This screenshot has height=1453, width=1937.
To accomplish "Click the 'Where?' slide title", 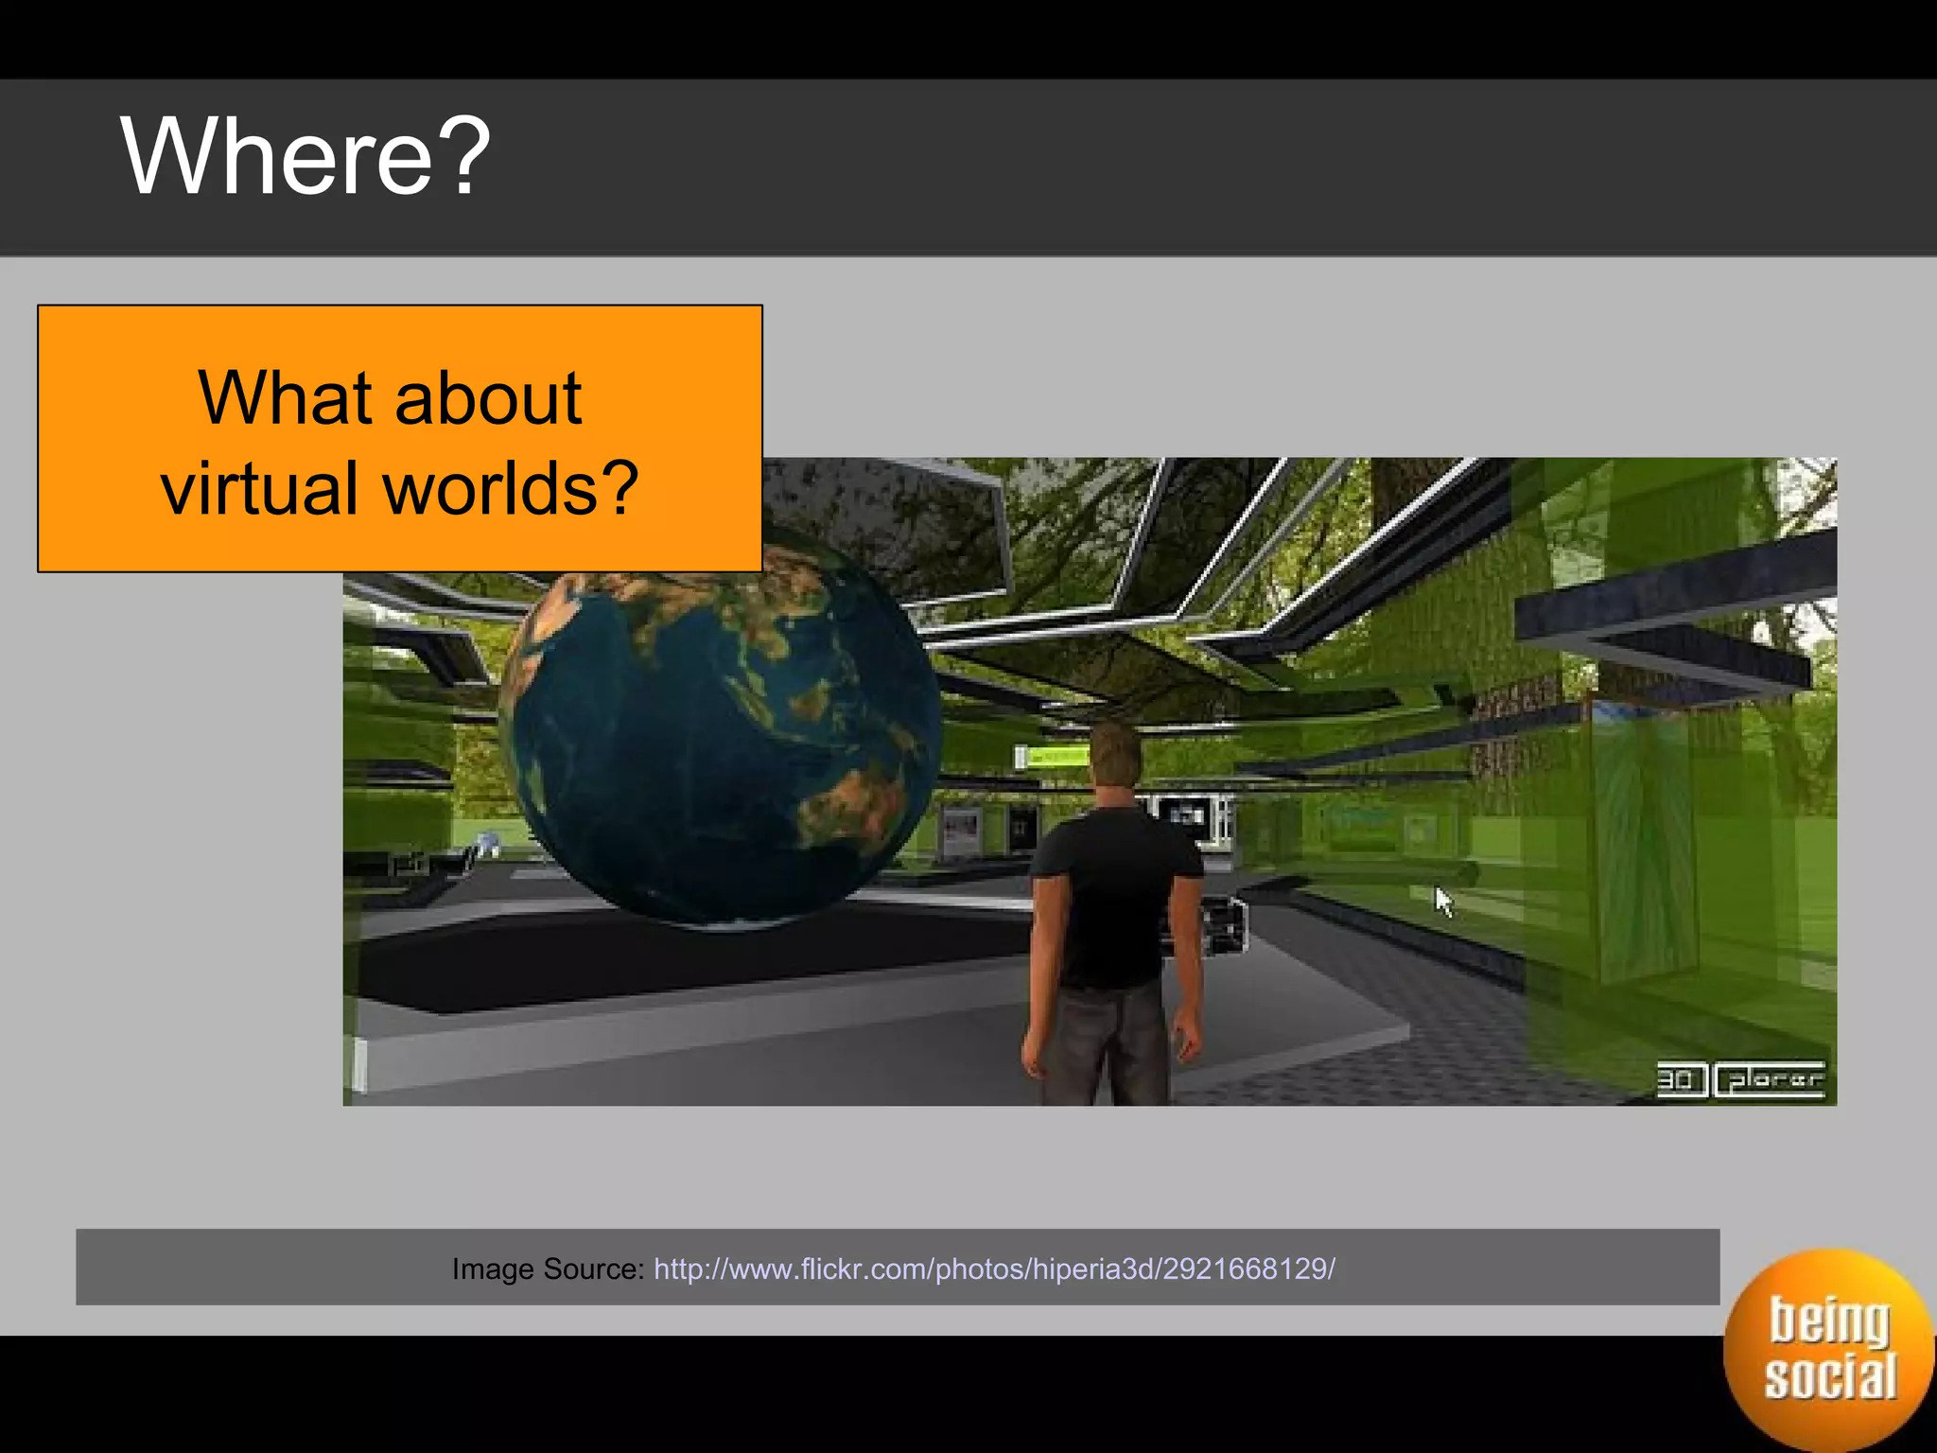I will 305,156.
